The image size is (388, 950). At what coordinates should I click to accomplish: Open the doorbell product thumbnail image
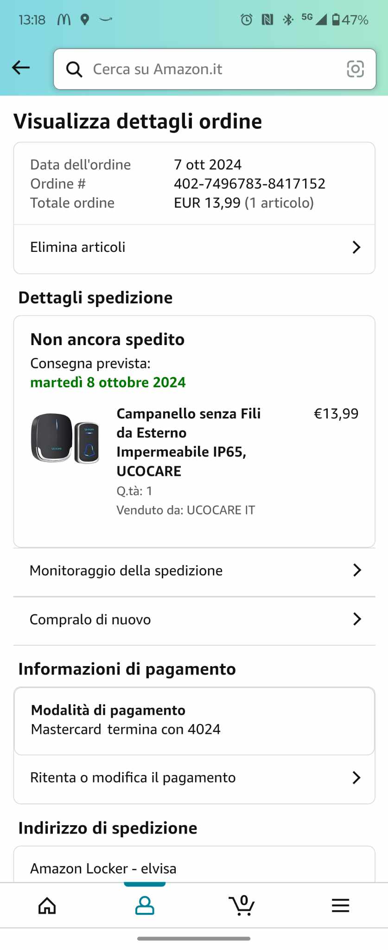[65, 438]
